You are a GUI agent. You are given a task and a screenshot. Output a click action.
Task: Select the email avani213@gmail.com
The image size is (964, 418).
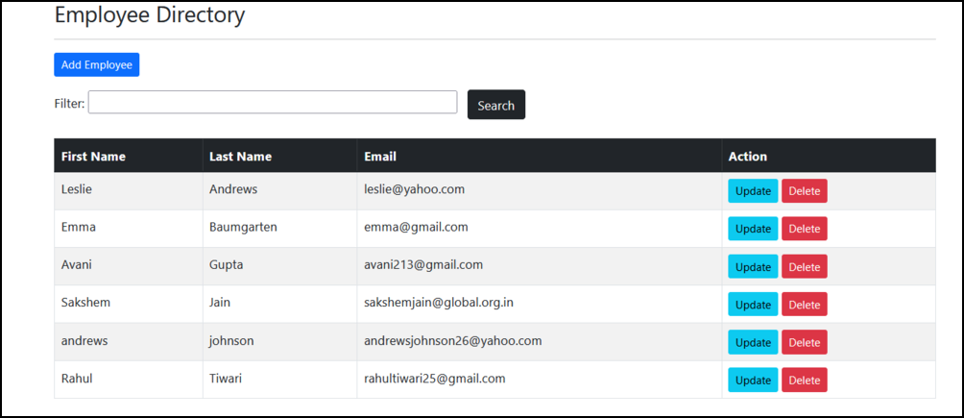tap(423, 264)
